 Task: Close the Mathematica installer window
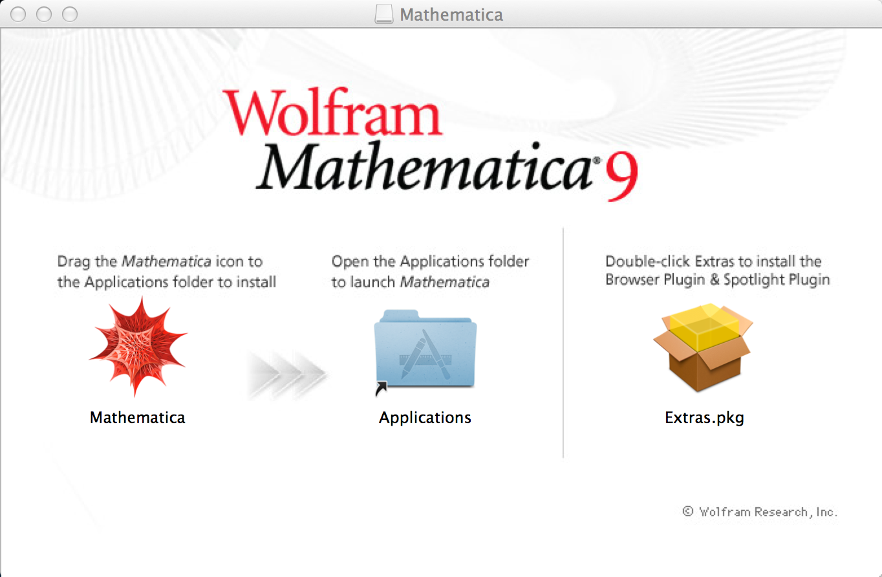[18, 14]
